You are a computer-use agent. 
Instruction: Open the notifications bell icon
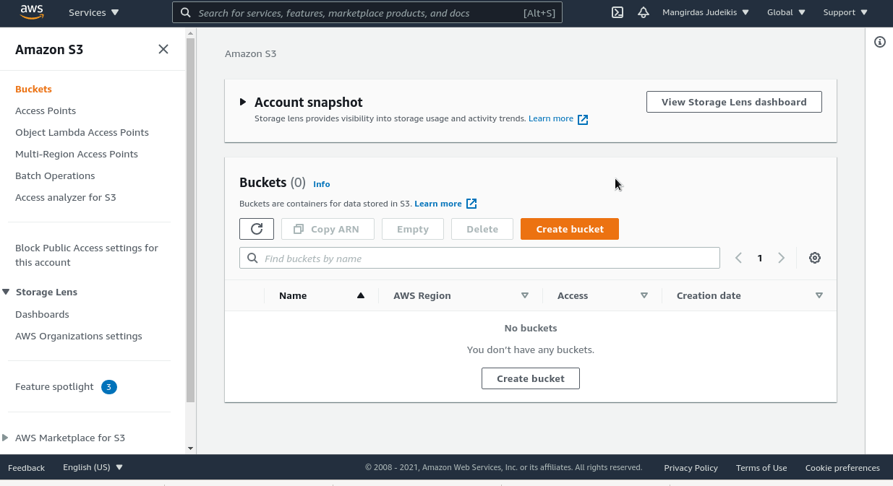pos(643,12)
